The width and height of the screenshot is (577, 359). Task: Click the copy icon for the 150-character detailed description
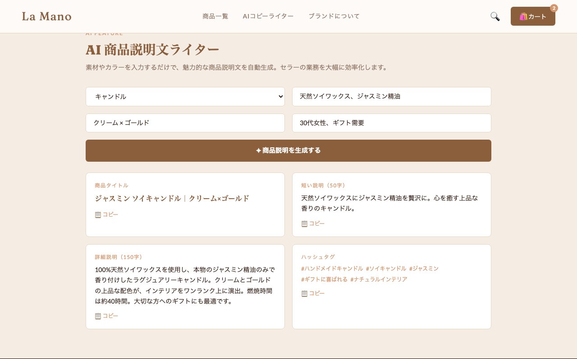coord(98,316)
